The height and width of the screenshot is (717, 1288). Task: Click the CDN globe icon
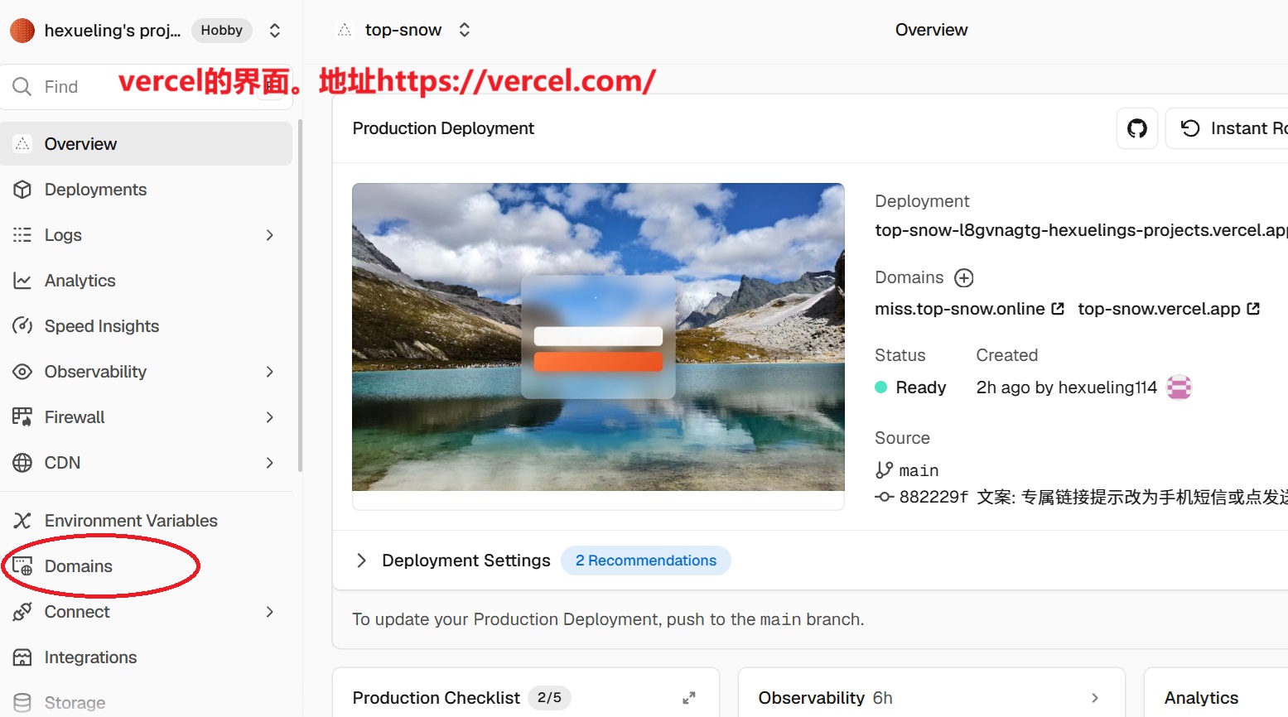tap(22, 463)
